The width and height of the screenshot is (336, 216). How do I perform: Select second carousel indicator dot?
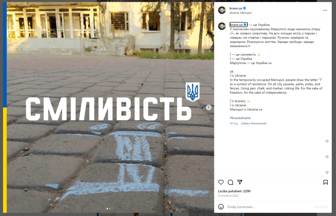click(110, 208)
